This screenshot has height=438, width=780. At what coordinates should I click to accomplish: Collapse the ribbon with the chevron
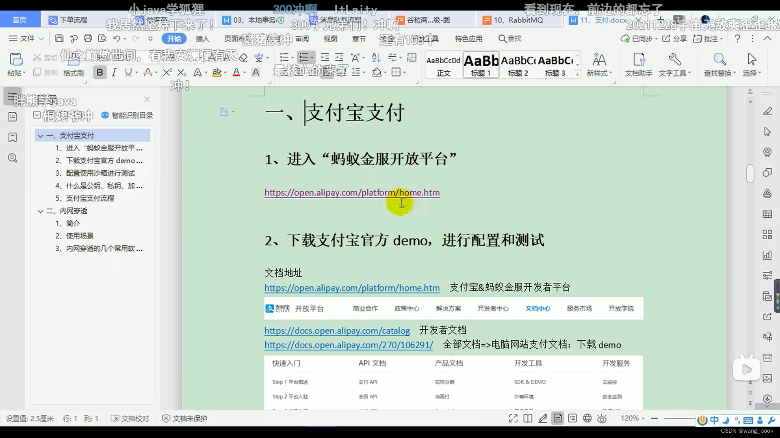coord(767,39)
